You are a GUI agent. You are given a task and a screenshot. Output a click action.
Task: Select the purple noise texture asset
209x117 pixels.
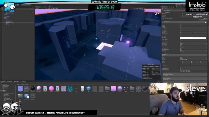[64, 88]
